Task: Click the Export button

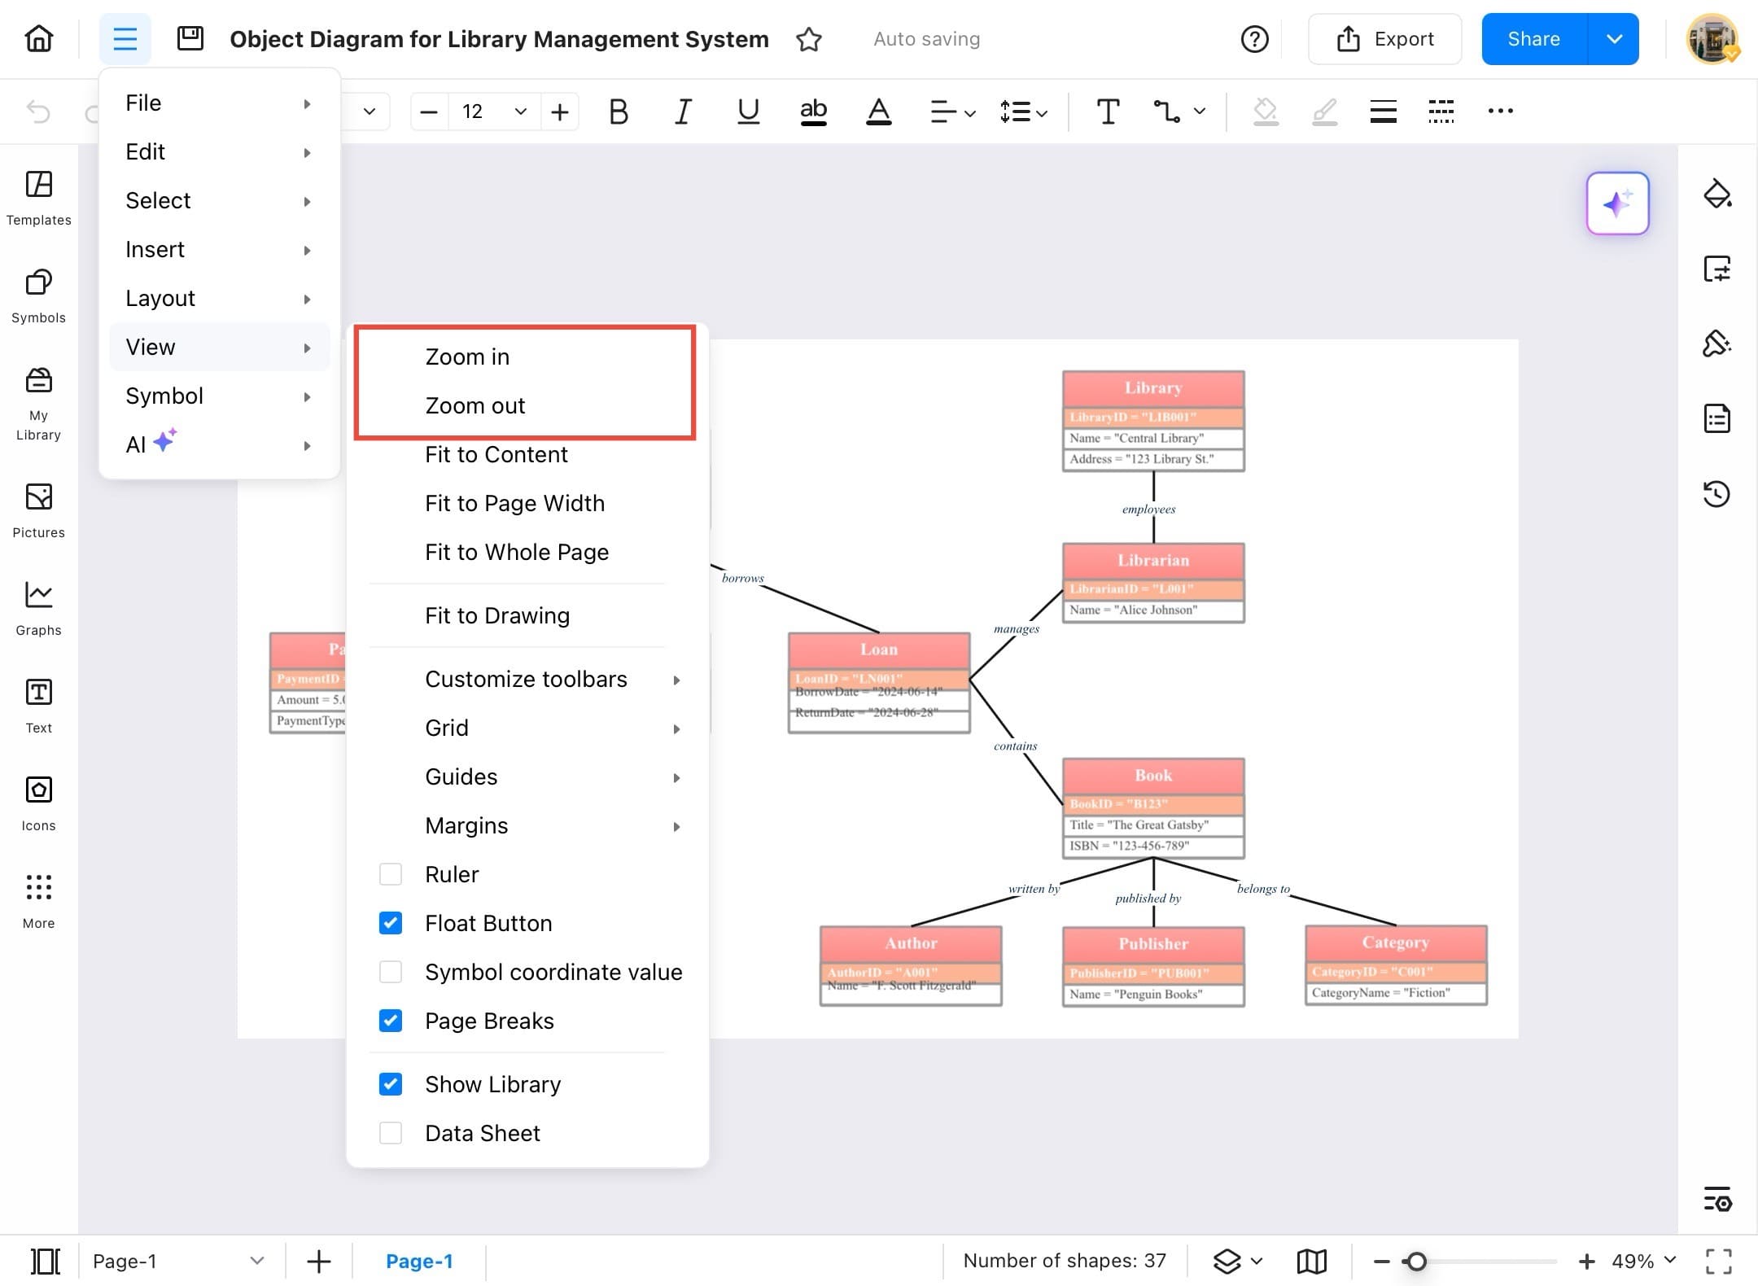Action: coord(1384,39)
